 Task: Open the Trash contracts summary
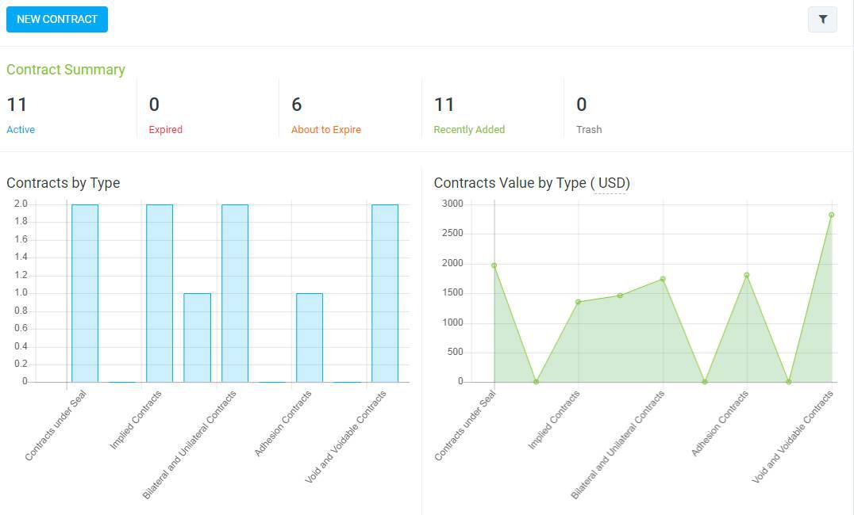click(589, 129)
